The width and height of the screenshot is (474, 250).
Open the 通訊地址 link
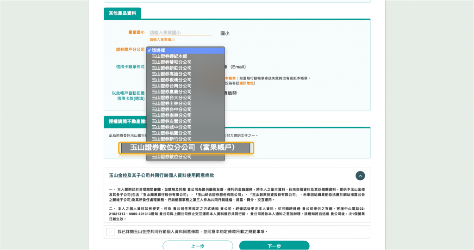tap(246, 83)
